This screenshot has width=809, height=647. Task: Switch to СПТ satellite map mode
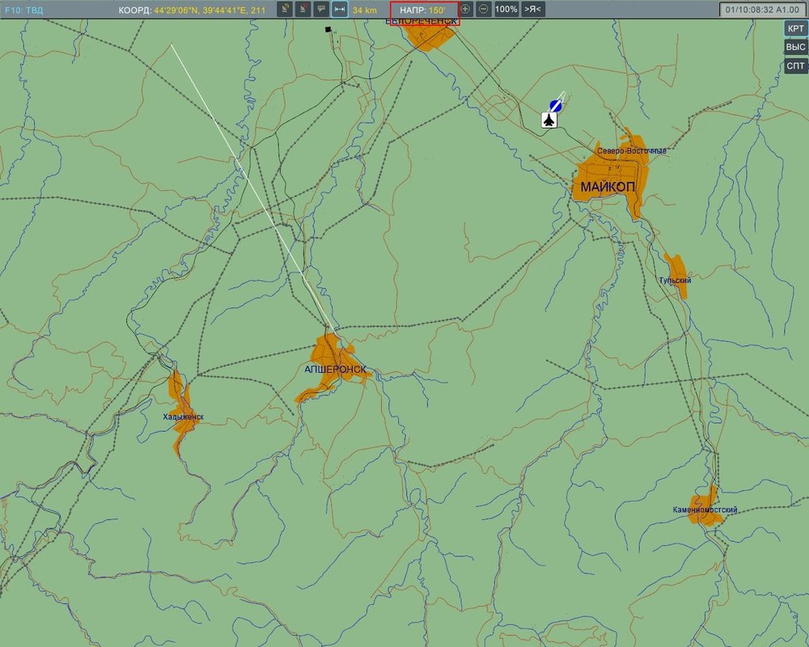[795, 66]
